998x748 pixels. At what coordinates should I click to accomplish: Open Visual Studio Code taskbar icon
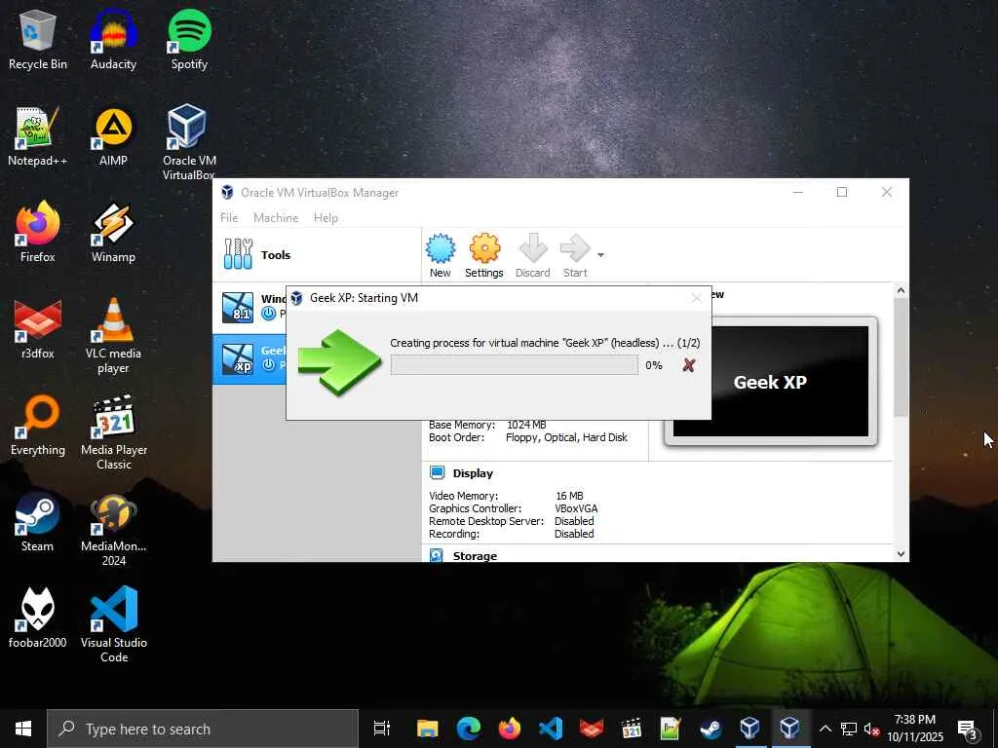click(x=551, y=729)
